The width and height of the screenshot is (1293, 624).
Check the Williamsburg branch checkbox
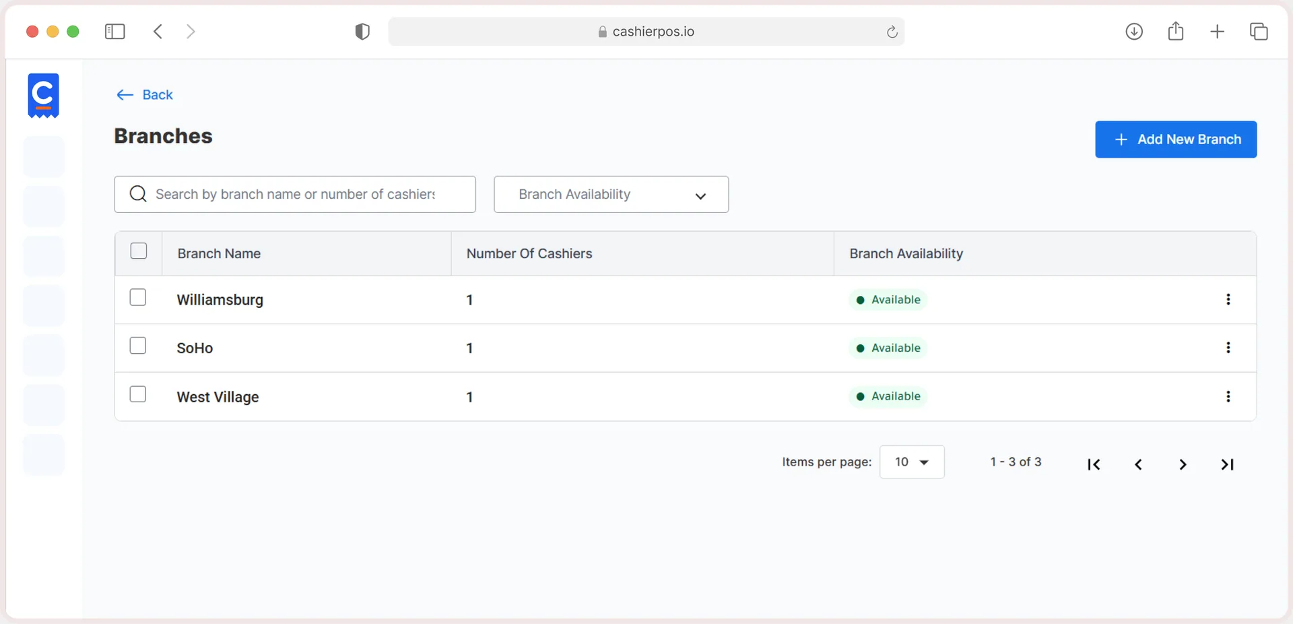pos(138,297)
